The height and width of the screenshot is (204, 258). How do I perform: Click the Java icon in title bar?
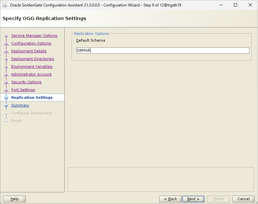[x=5, y=5]
